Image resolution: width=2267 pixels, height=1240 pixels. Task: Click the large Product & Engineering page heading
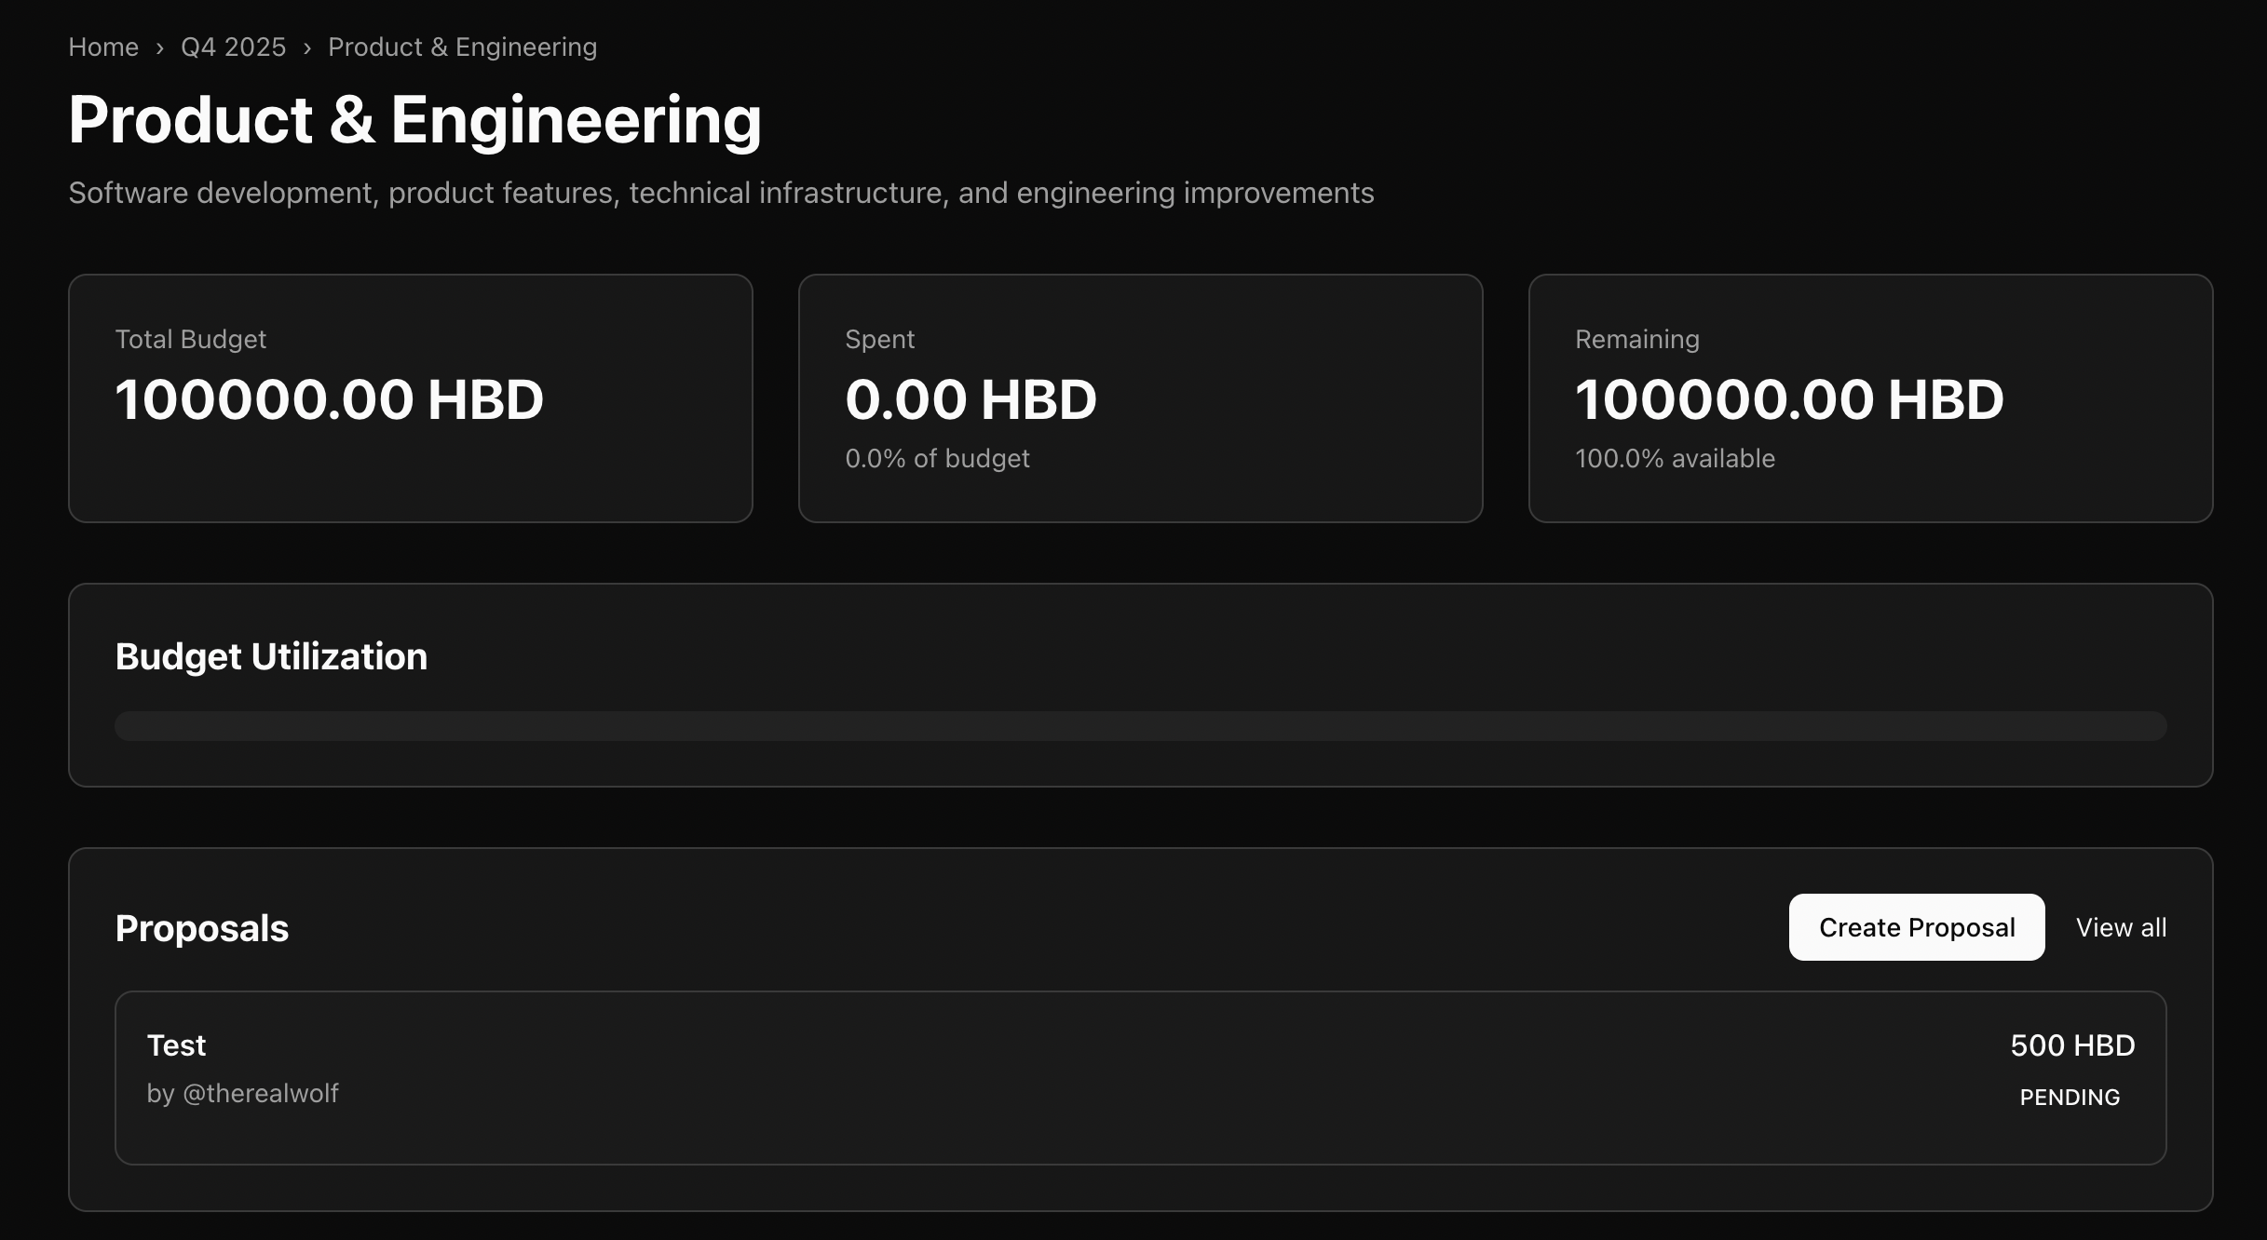(414, 120)
